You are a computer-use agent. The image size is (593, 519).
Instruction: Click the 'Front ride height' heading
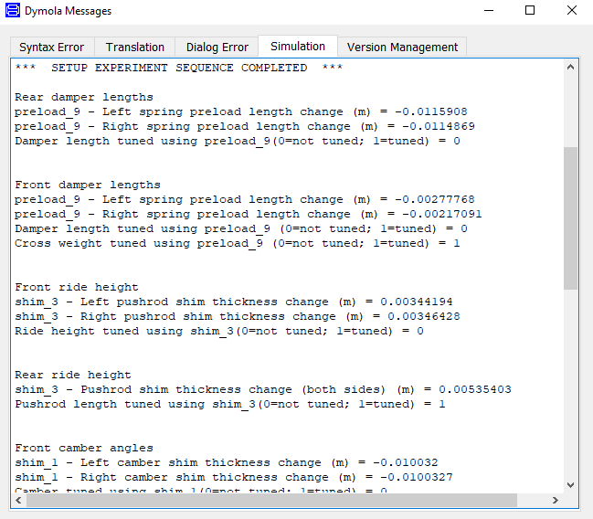[77, 287]
